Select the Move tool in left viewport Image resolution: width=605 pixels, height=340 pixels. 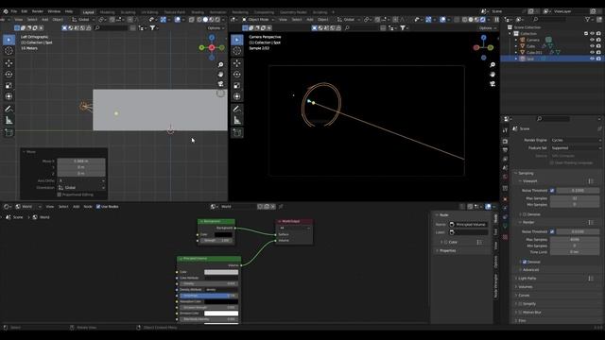point(9,63)
